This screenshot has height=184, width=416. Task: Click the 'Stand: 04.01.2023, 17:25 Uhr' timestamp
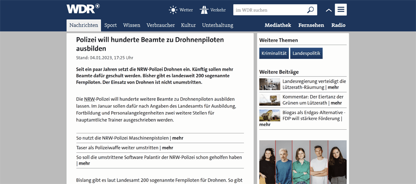pos(105,57)
